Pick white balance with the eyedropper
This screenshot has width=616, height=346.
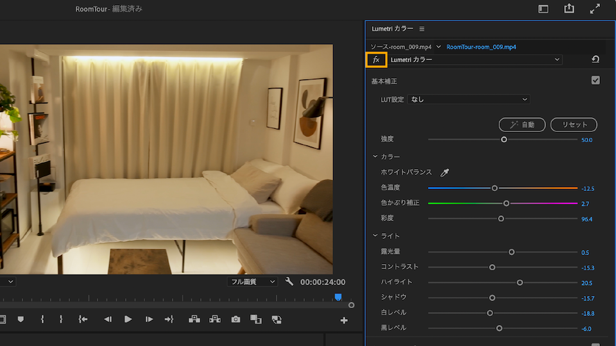(444, 172)
